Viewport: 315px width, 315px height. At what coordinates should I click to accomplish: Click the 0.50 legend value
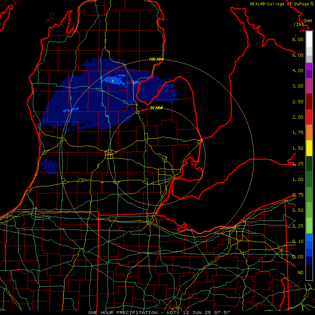[x=298, y=210]
